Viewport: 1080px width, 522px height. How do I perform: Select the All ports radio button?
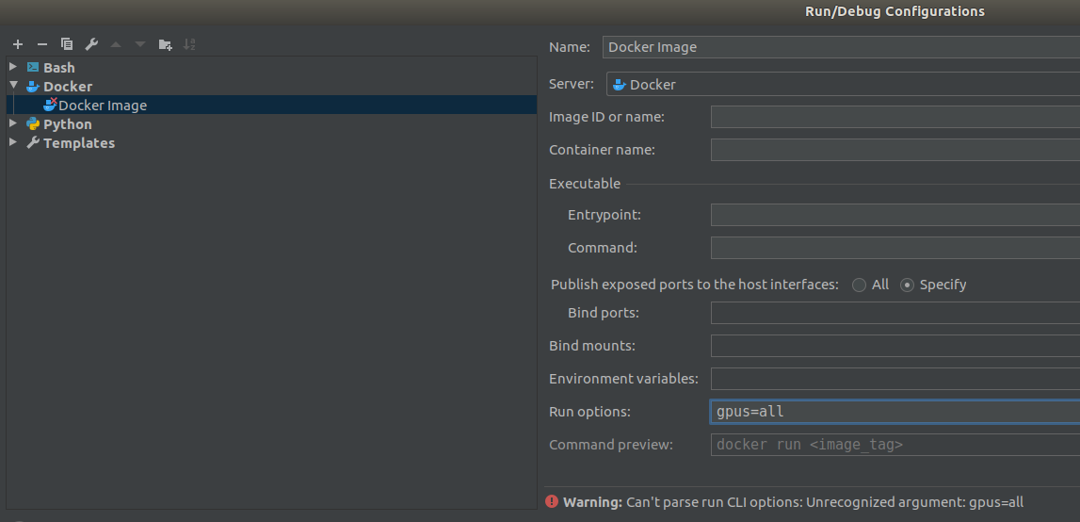pos(859,285)
